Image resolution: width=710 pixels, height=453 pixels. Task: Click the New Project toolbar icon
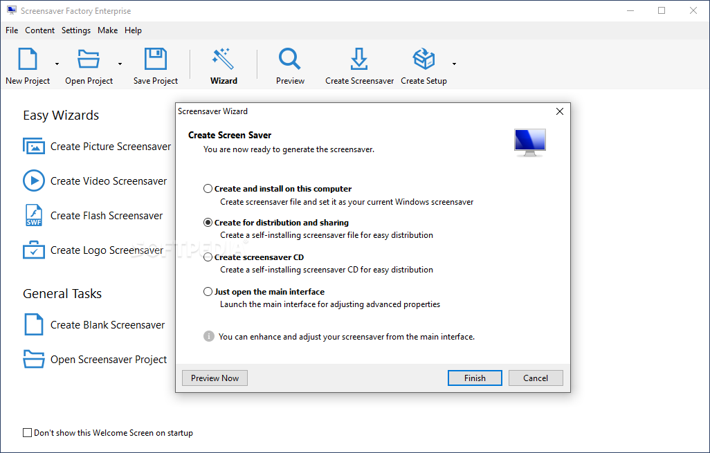coord(28,59)
